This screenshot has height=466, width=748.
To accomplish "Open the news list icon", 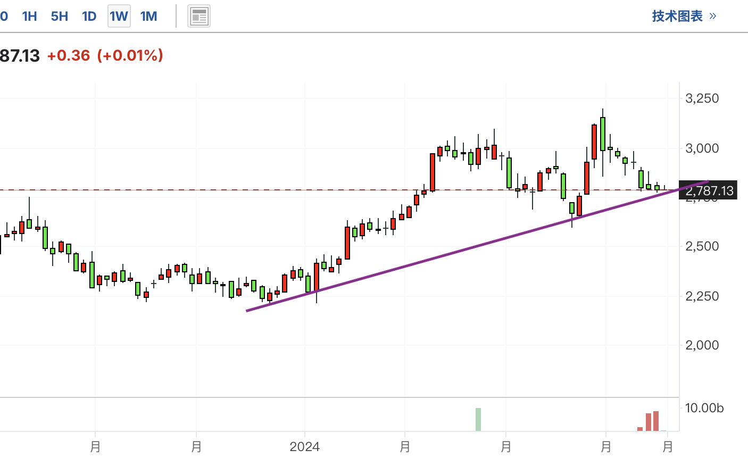I will [199, 16].
